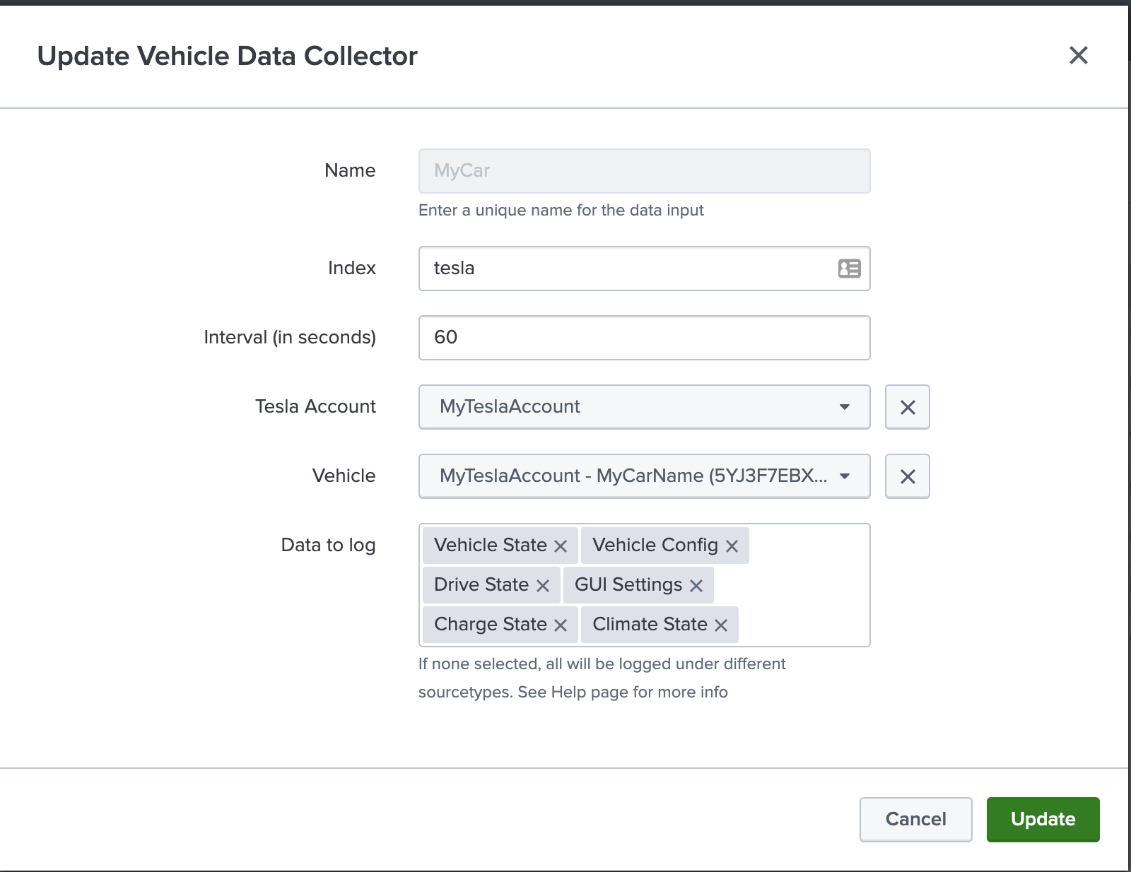Close the Update Vehicle Data Collector dialog
1131x872 pixels.
pos(1078,55)
